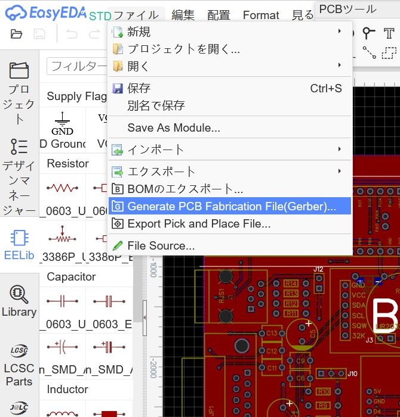The image size is (400, 417).
Task: Open the デザインマネージャー sidebar panel
Action: click(19, 176)
